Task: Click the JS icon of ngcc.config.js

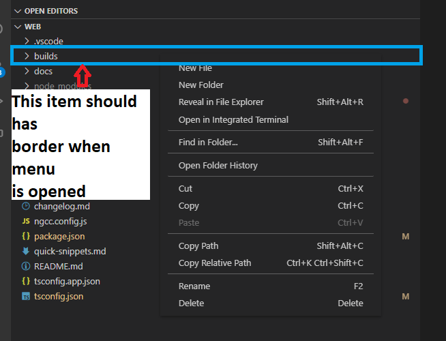Action: click(26, 221)
